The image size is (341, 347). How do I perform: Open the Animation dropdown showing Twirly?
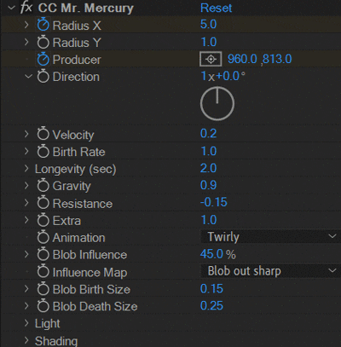click(x=270, y=237)
